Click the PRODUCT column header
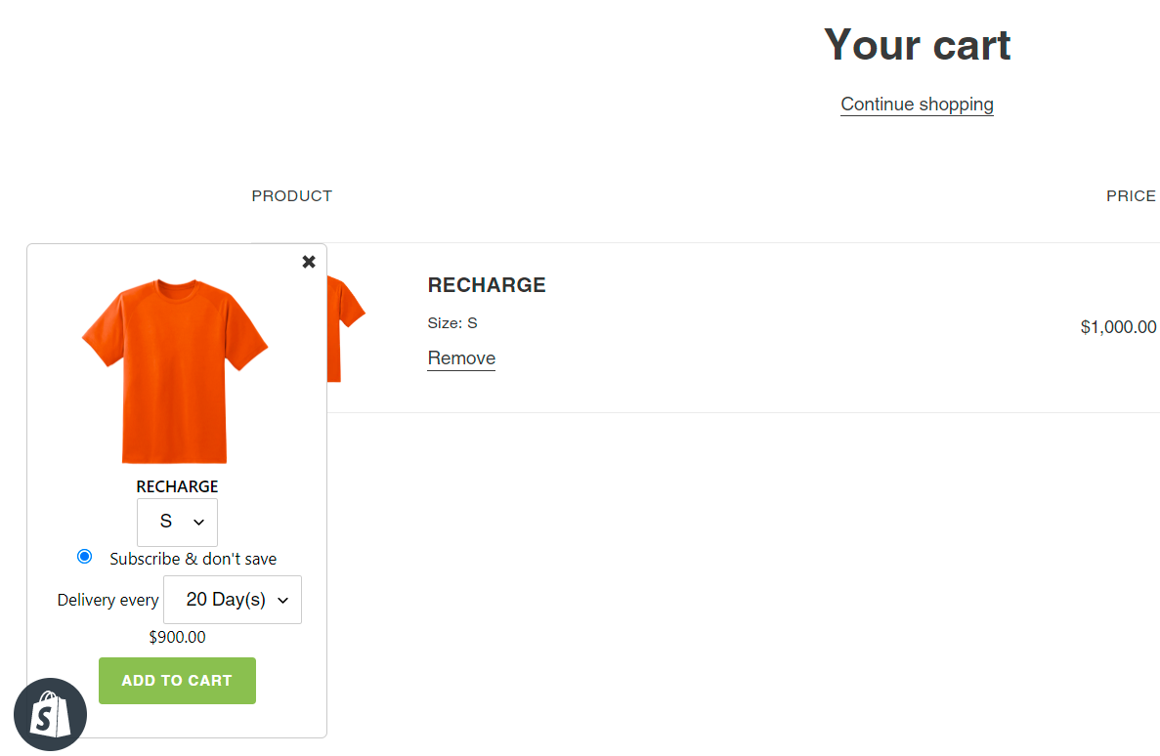This screenshot has height=756, width=1160. (x=292, y=196)
